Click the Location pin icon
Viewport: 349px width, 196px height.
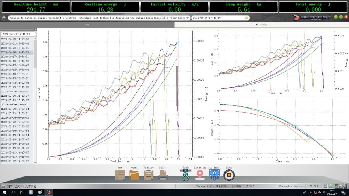[x=200, y=175]
